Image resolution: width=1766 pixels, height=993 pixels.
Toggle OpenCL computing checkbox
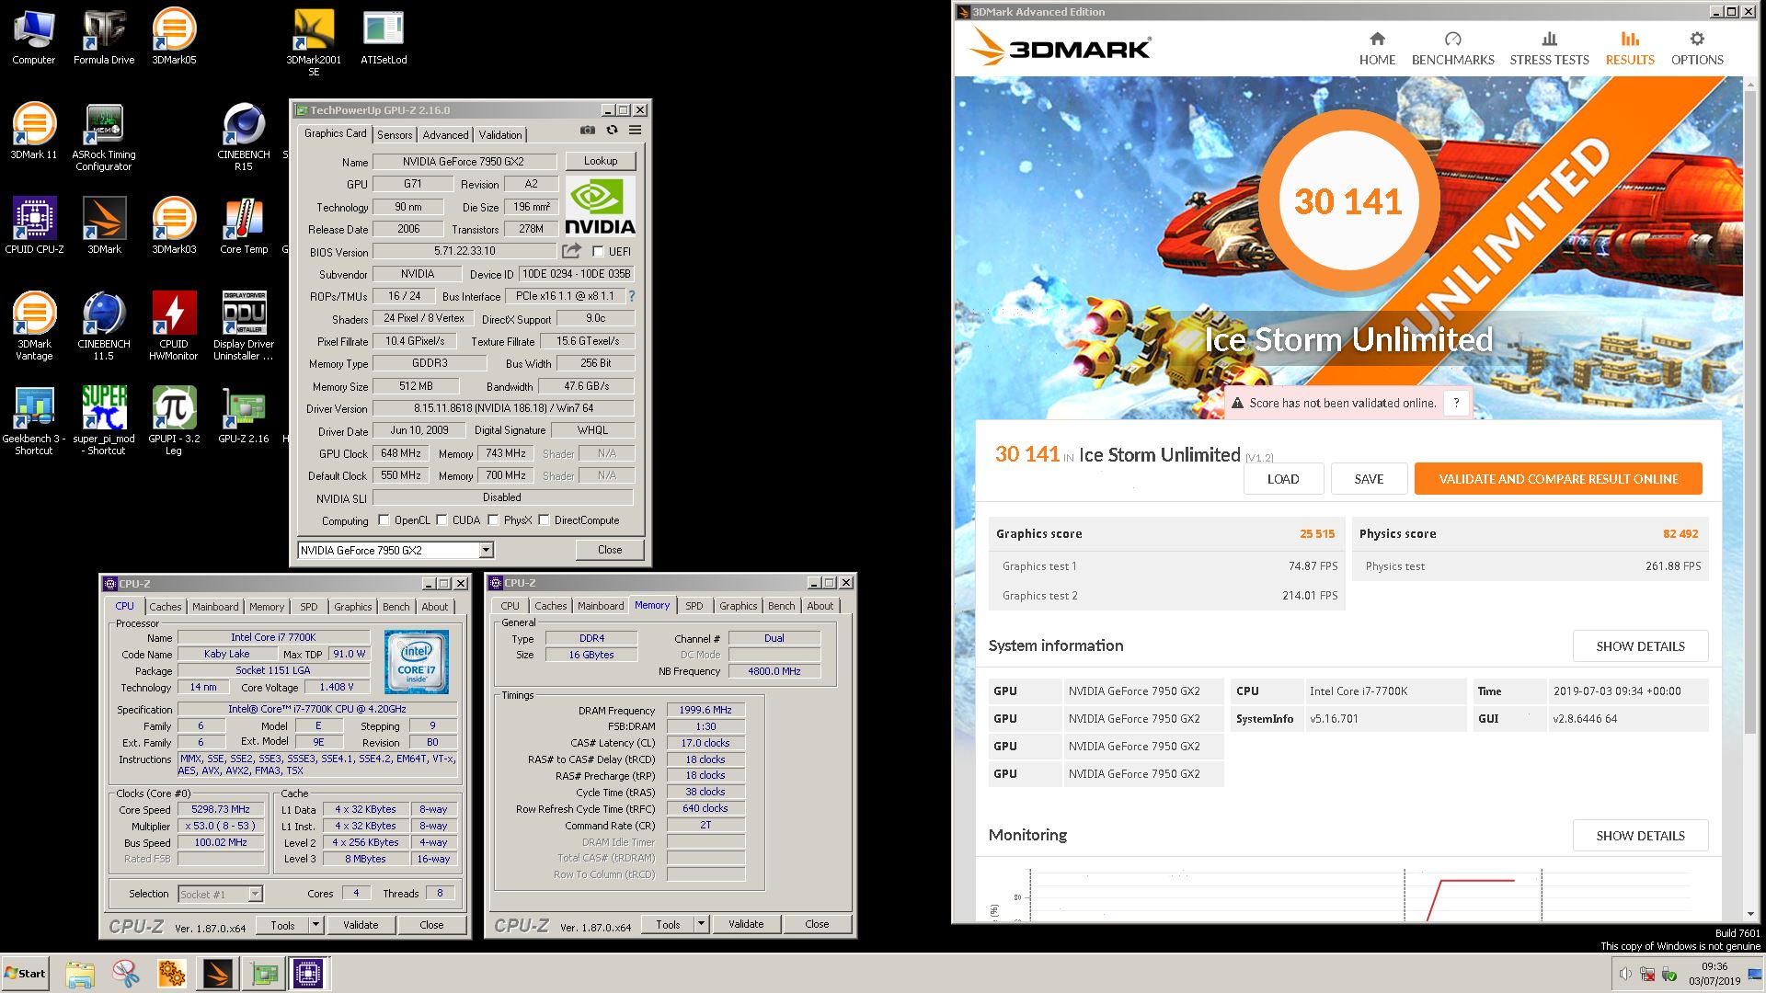click(x=384, y=519)
